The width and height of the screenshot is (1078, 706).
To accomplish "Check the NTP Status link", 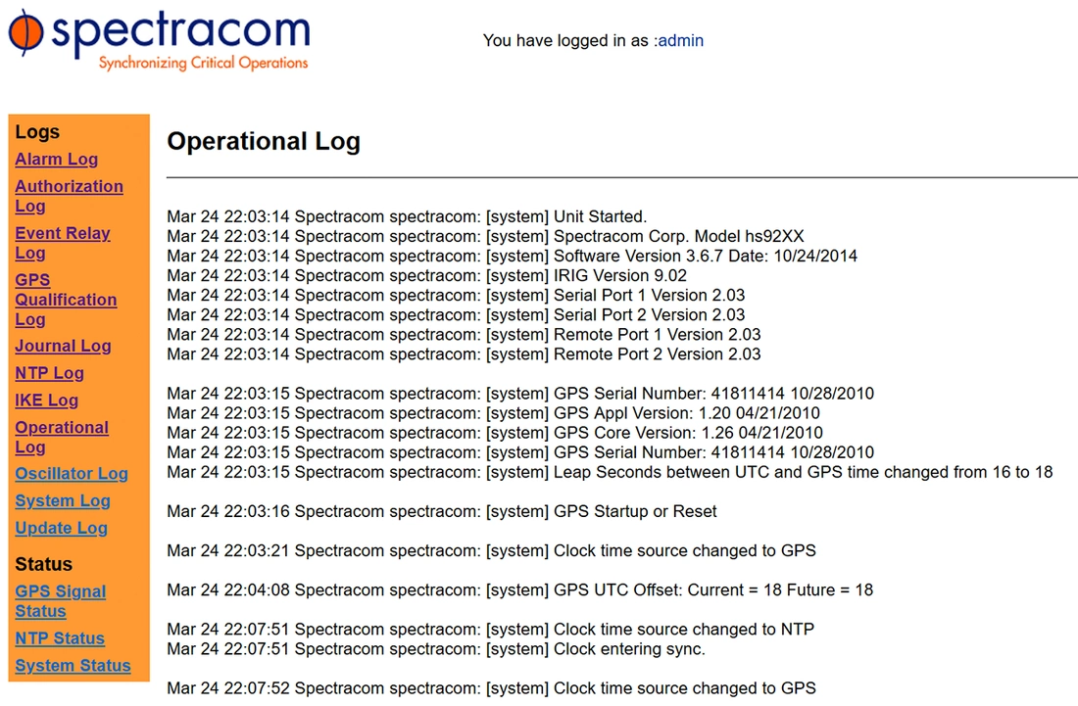I will pos(60,638).
